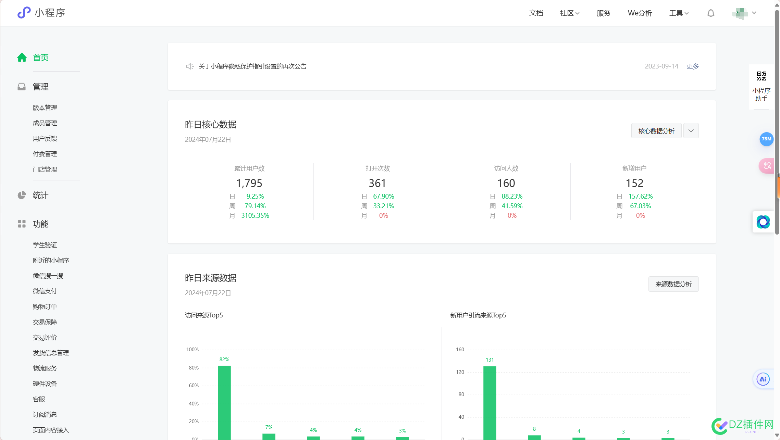Open the 社区 dropdown menu
This screenshot has height=440, width=780.
[x=569, y=13]
